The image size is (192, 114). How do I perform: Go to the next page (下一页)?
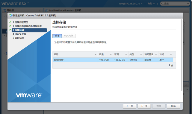coord(144,106)
